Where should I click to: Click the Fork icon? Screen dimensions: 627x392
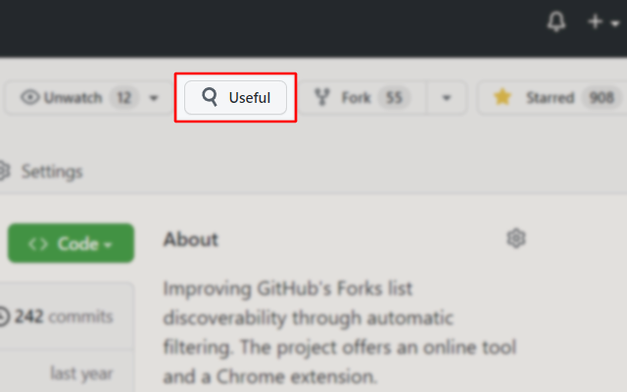322,97
